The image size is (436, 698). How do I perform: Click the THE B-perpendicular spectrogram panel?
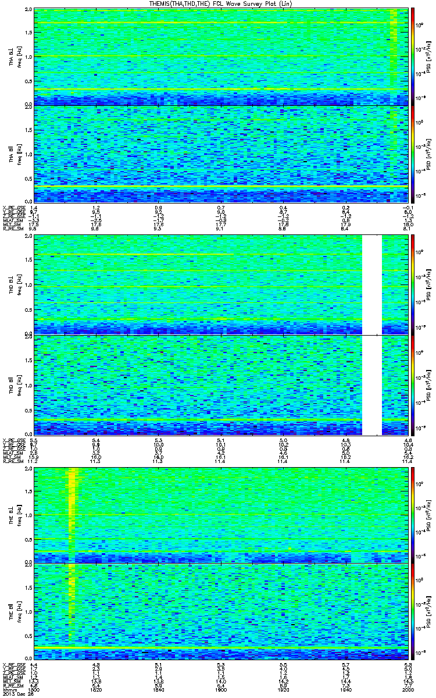(x=221, y=515)
